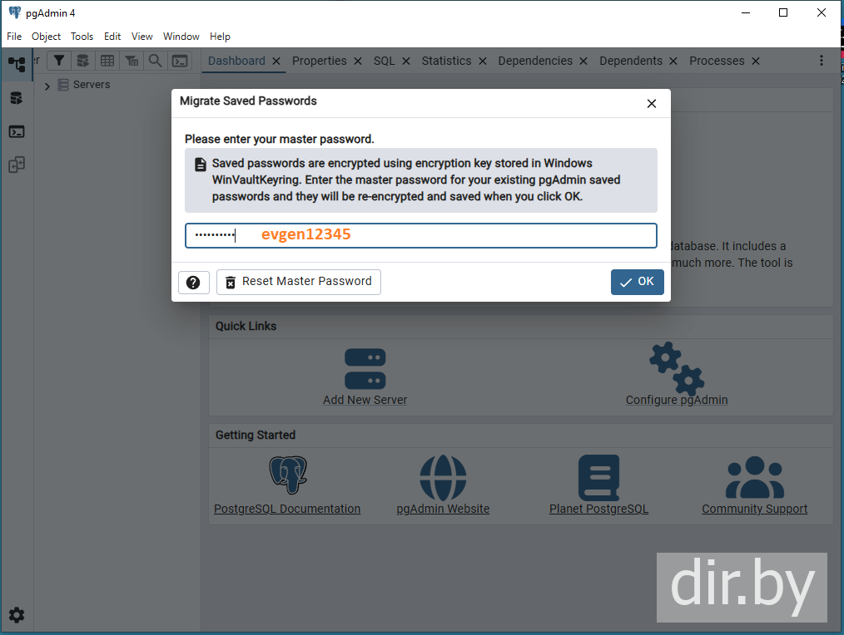Close the Dependents tab
The width and height of the screenshot is (844, 635).
[673, 62]
